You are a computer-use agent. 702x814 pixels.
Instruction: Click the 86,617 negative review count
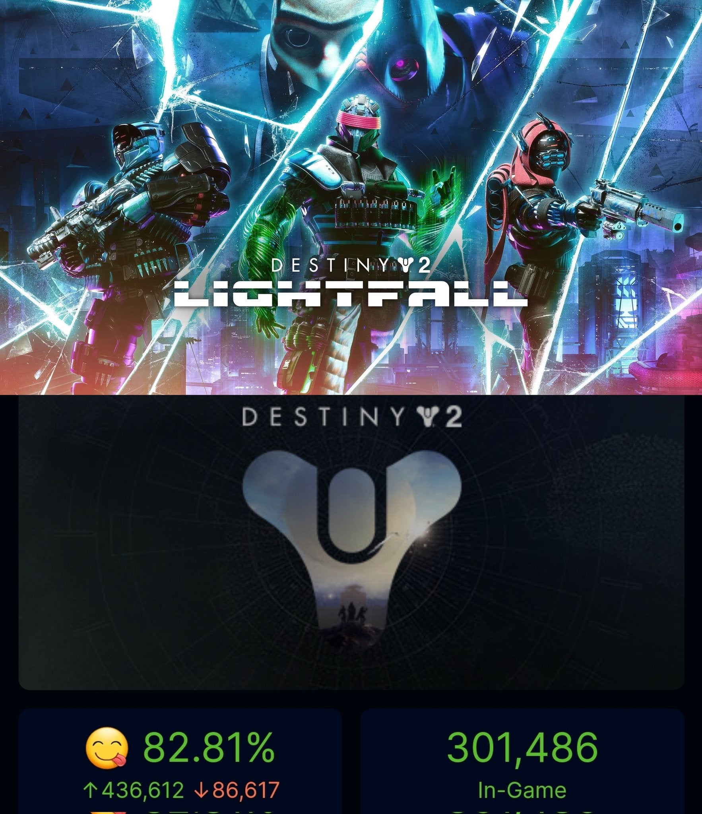click(x=246, y=790)
